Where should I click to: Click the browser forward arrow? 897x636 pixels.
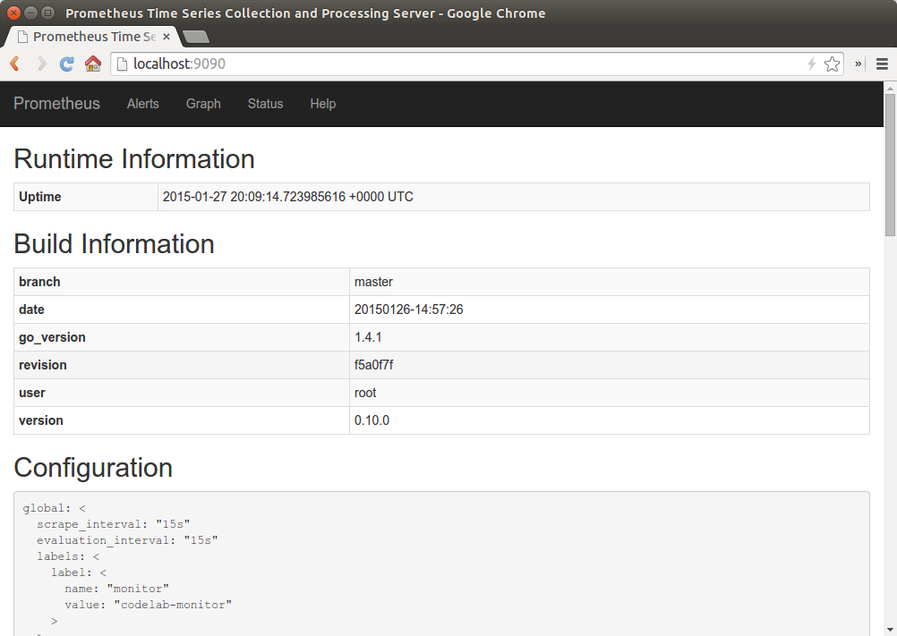pos(41,64)
